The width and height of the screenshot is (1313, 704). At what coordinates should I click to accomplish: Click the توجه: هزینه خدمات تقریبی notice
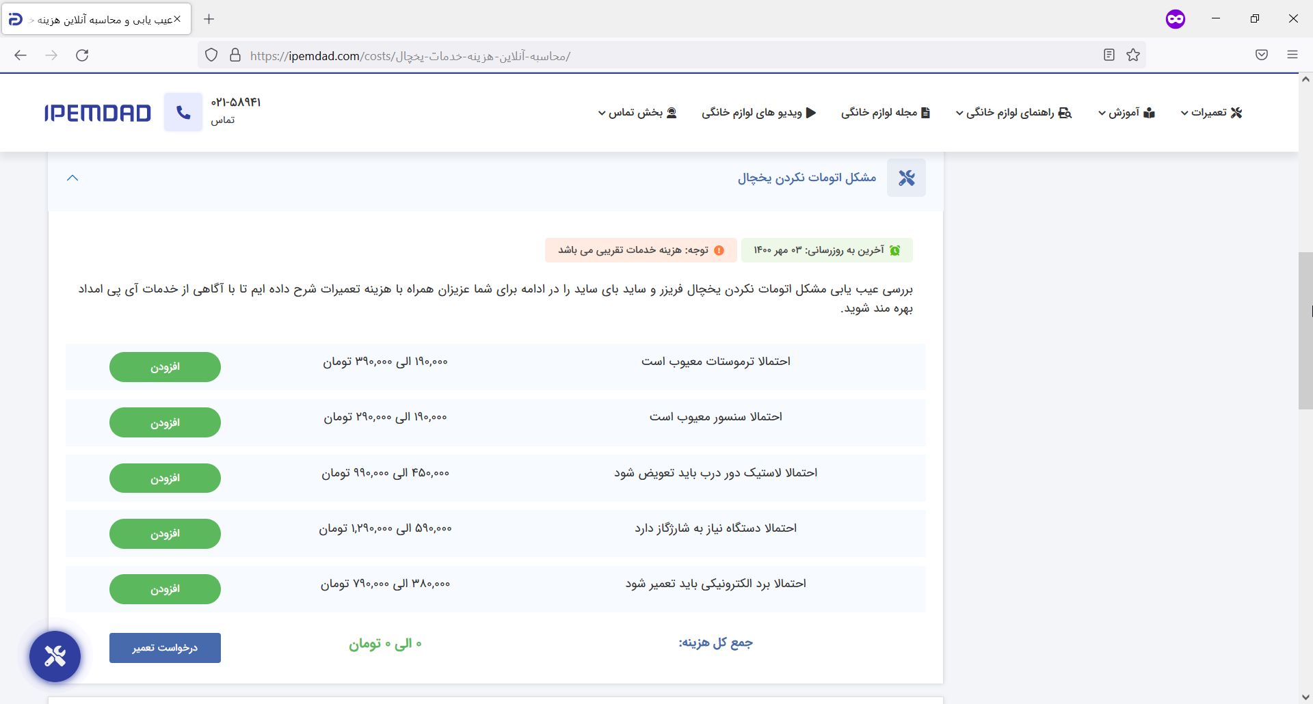pyautogui.click(x=641, y=250)
